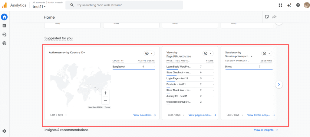
Task: Open data quality dropdown on countries card
Action: click(149, 53)
